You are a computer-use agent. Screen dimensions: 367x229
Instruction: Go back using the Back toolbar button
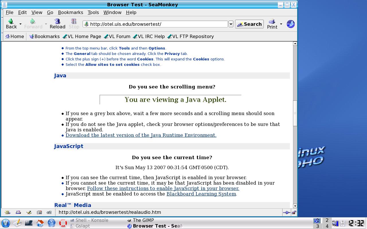pyautogui.click(x=11, y=24)
